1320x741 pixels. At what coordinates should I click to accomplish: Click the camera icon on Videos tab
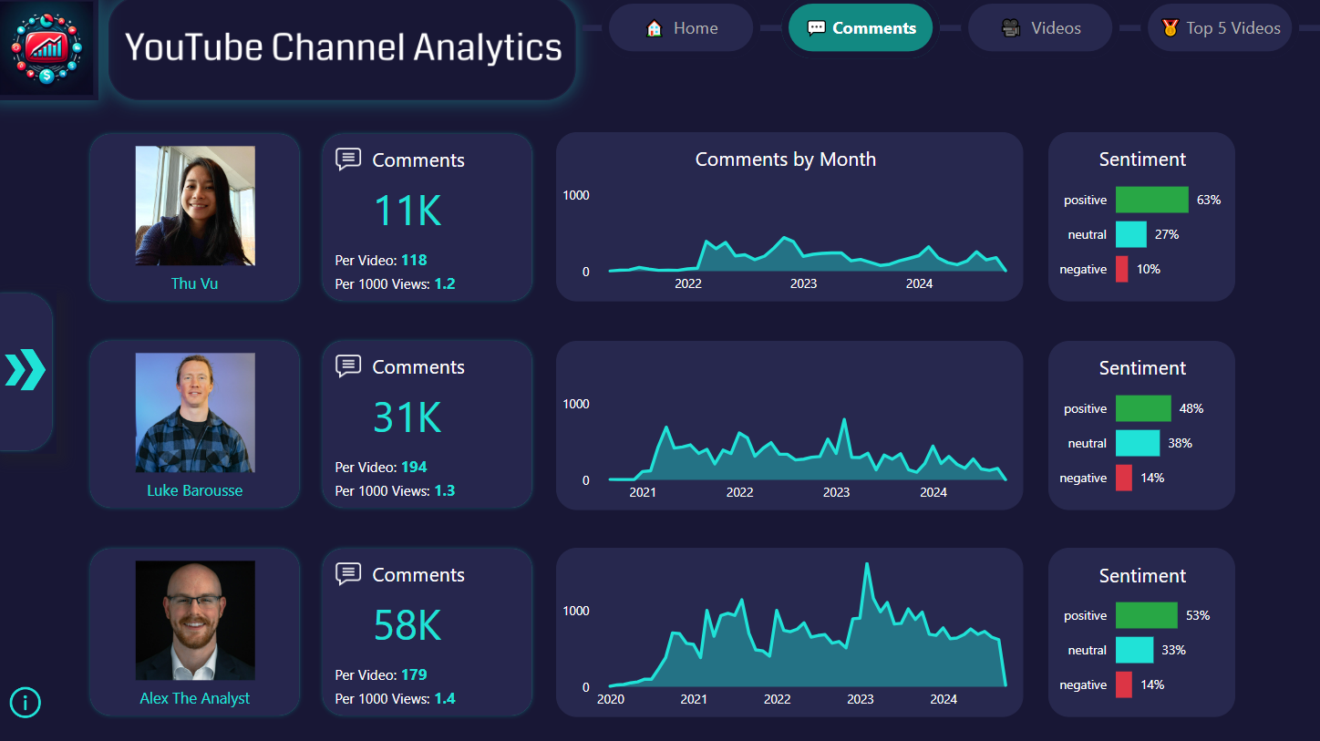pyautogui.click(x=1011, y=28)
